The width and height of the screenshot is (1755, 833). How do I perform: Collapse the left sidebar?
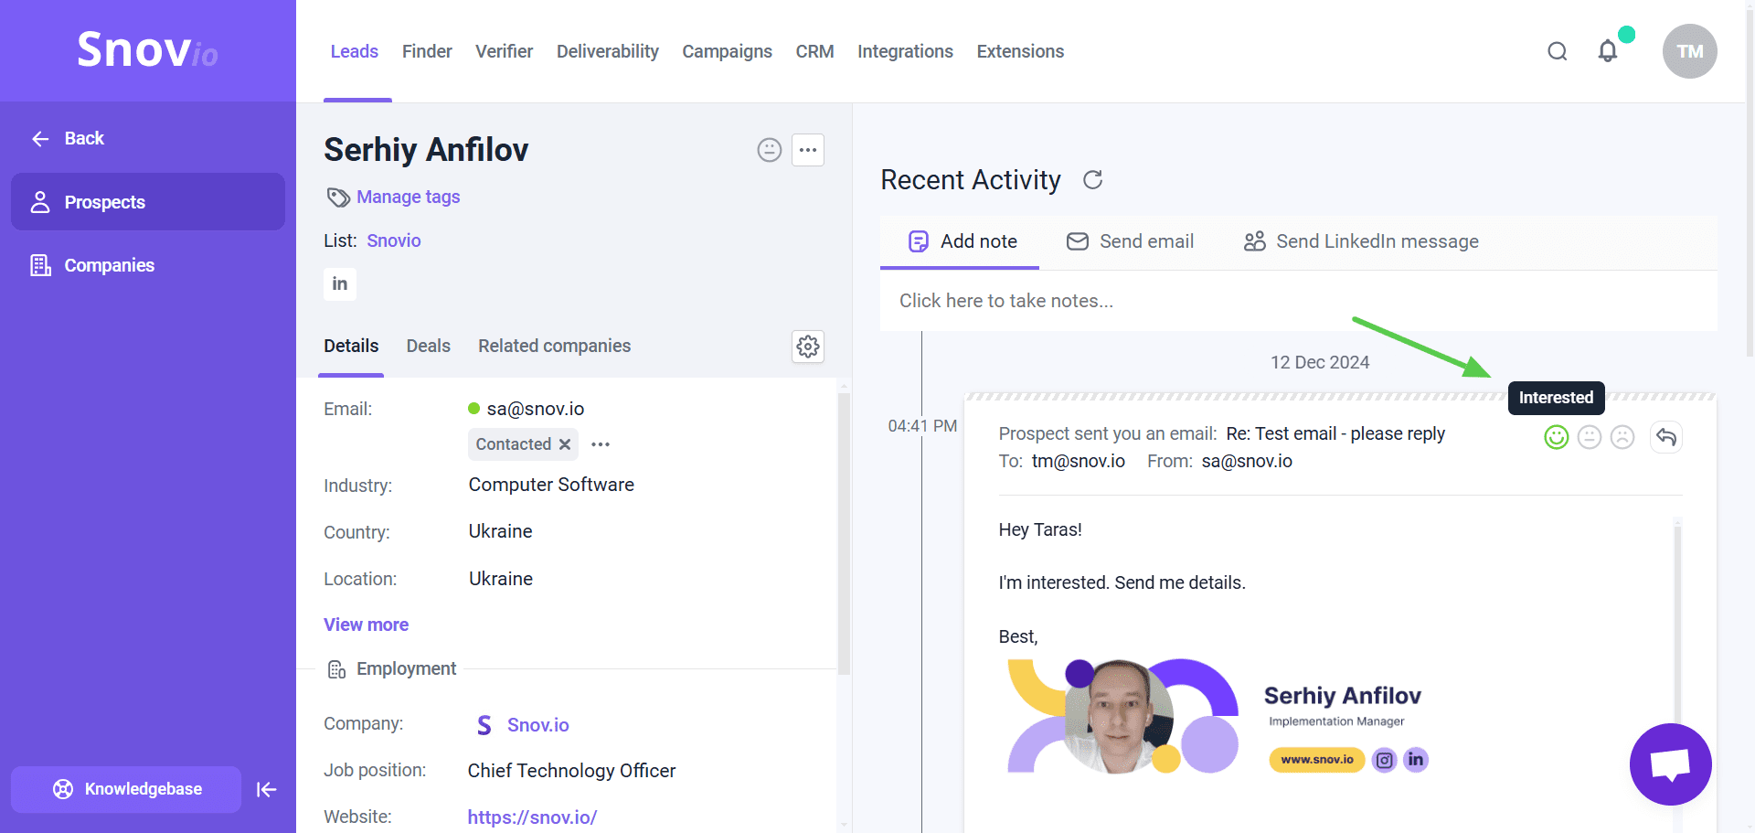coord(266,789)
